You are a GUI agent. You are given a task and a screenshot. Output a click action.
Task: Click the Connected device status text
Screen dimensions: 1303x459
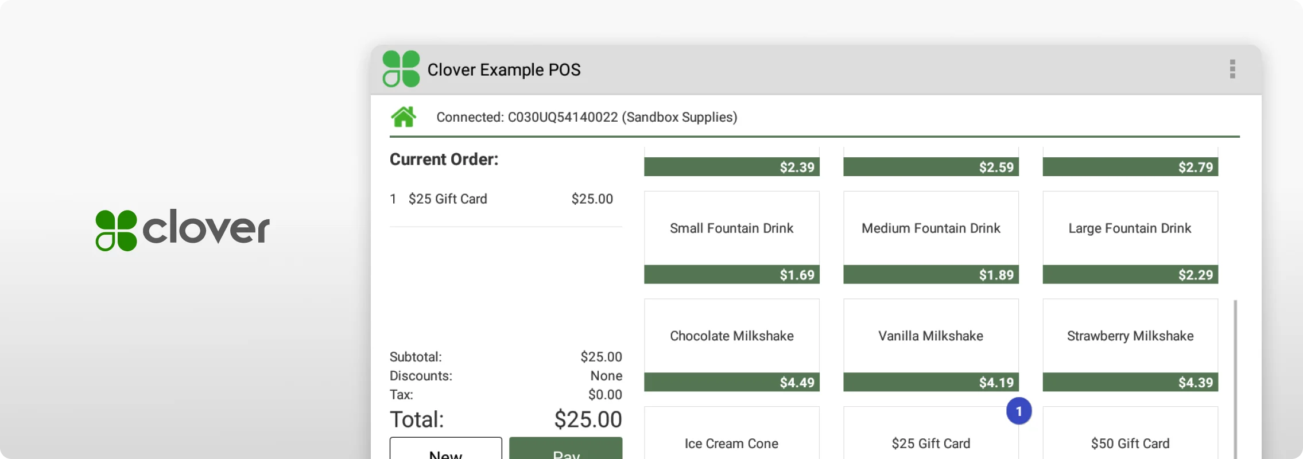pyautogui.click(x=587, y=117)
